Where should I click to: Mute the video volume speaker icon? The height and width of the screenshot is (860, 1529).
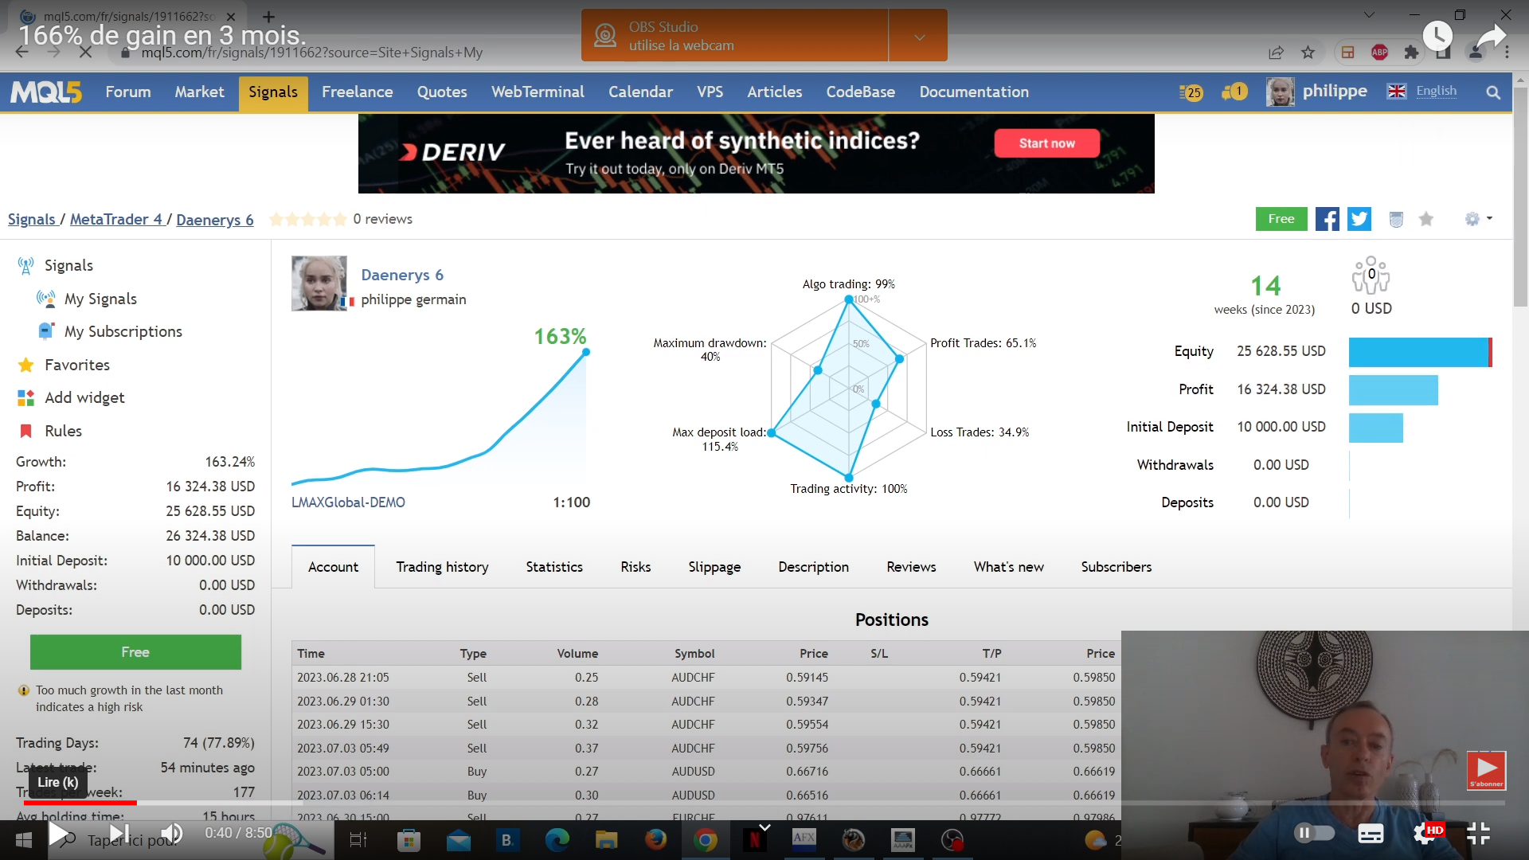coord(171,834)
